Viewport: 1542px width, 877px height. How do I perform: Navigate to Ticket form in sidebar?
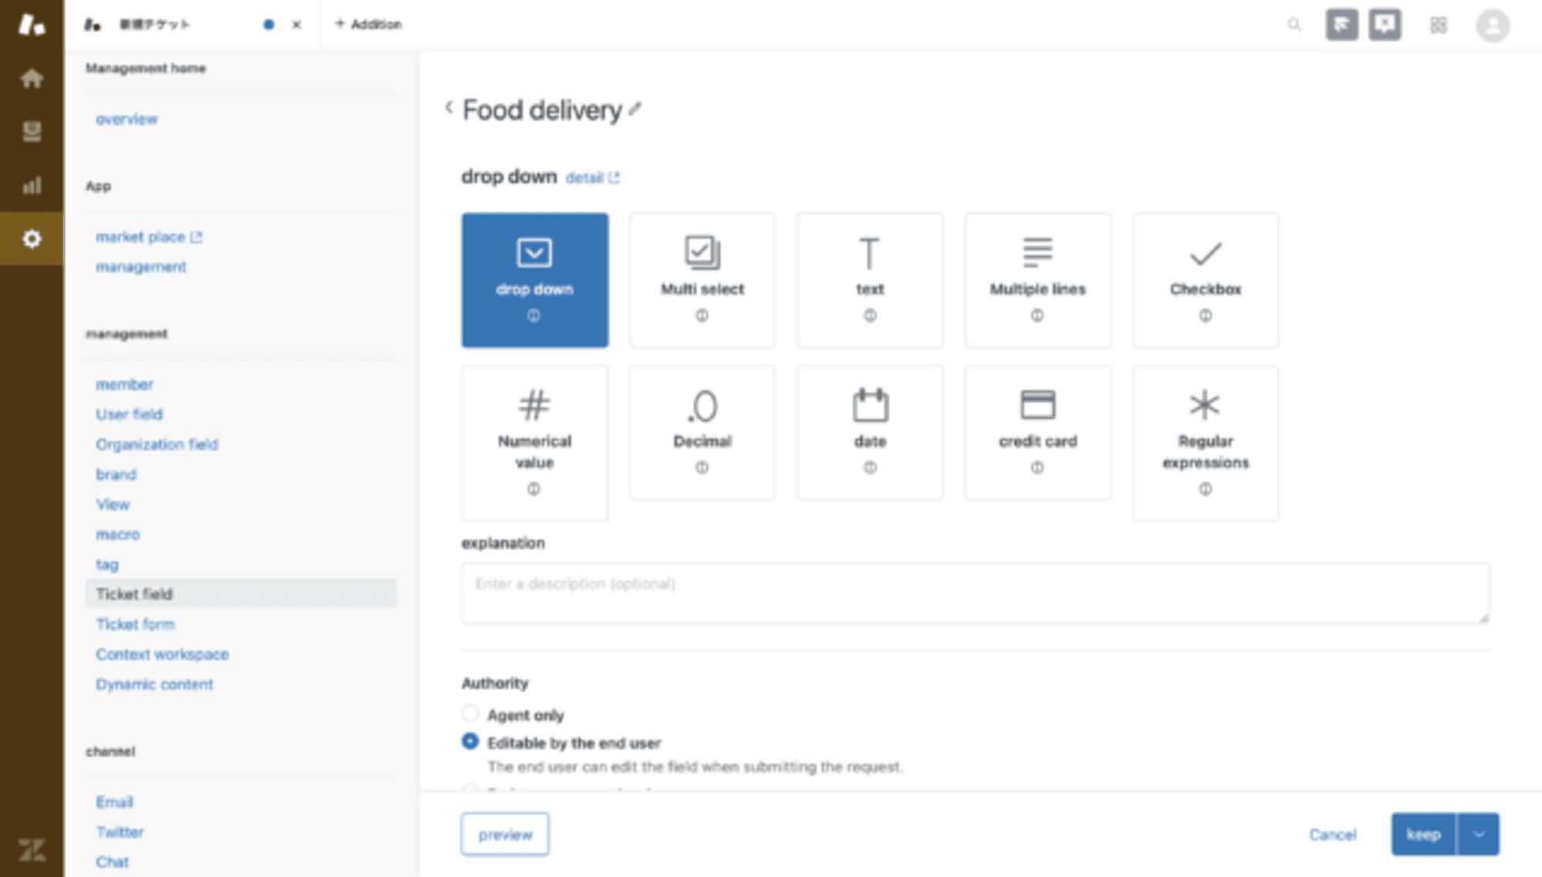(x=134, y=624)
